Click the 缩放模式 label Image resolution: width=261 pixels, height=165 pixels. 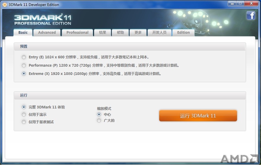tap(104, 109)
